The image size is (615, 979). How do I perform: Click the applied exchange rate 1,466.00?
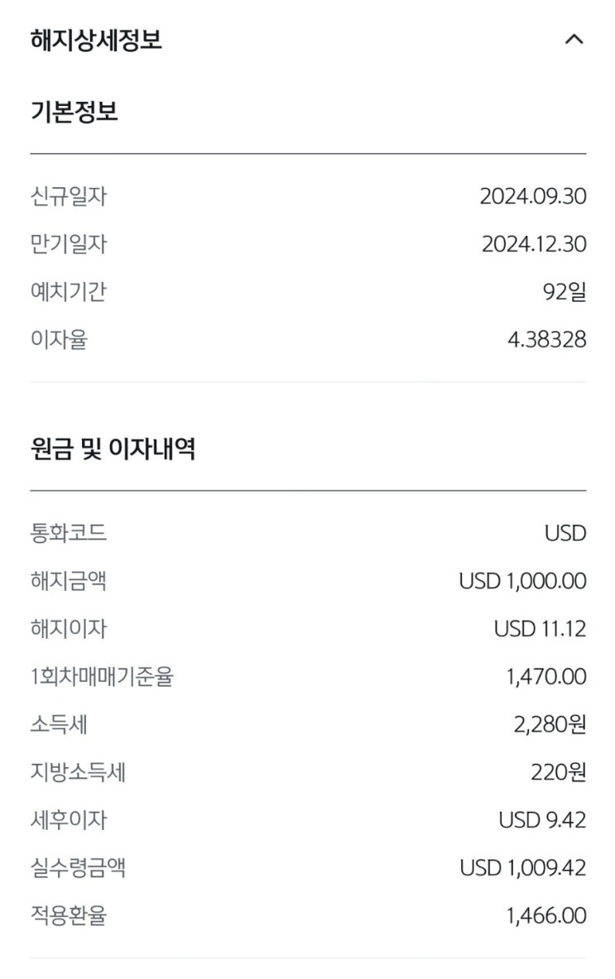click(x=546, y=916)
